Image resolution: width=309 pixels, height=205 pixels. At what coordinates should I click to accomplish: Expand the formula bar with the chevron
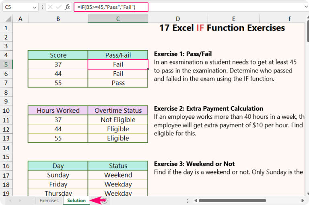click(307, 7)
